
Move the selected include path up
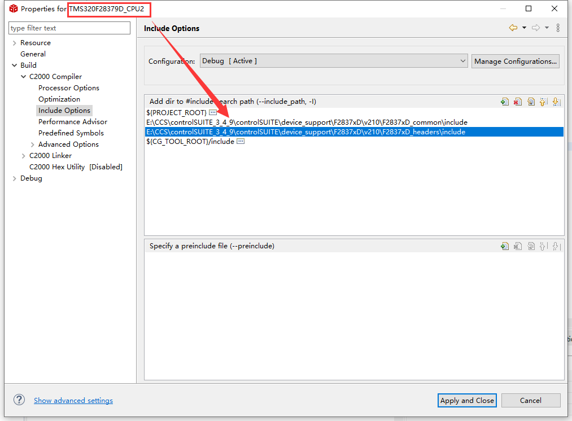tap(544, 102)
